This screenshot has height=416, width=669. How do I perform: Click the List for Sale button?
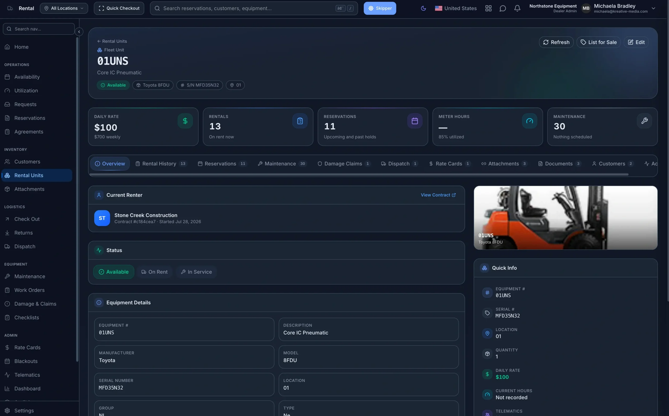598,42
